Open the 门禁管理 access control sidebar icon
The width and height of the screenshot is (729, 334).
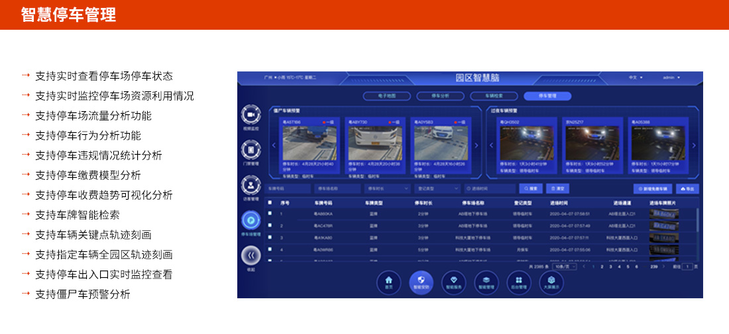pos(251,150)
